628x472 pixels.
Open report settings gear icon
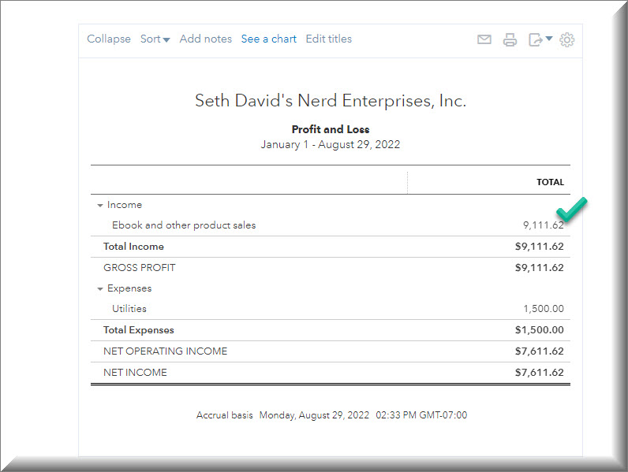coord(567,39)
